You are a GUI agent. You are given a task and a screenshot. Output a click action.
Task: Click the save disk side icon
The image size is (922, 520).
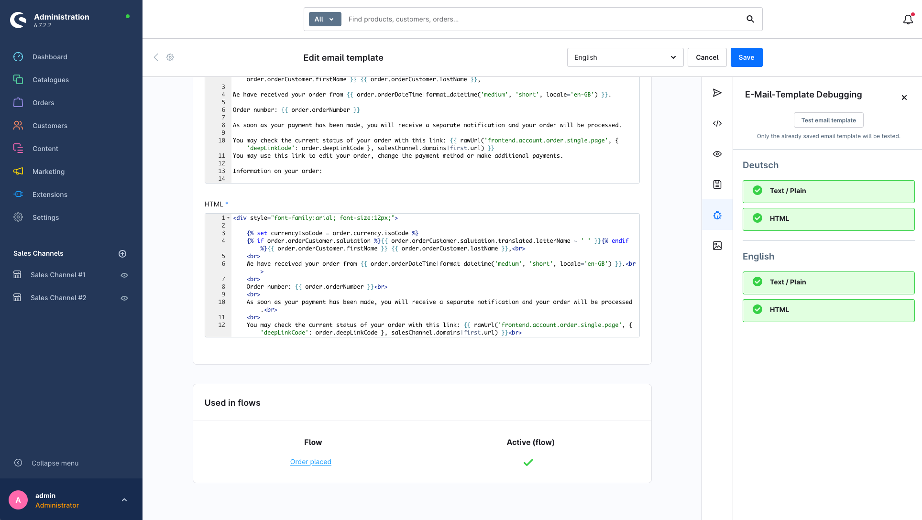717,184
